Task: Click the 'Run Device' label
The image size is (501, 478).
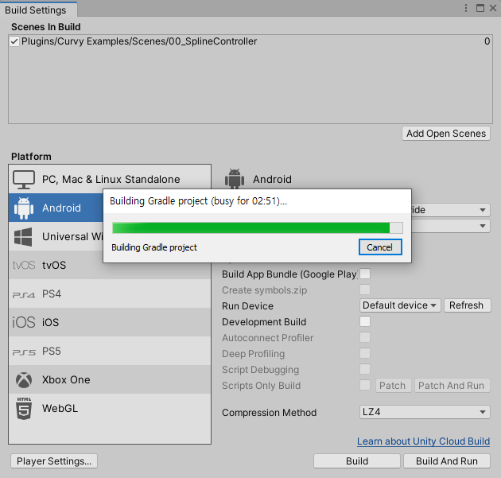Action: tap(247, 305)
